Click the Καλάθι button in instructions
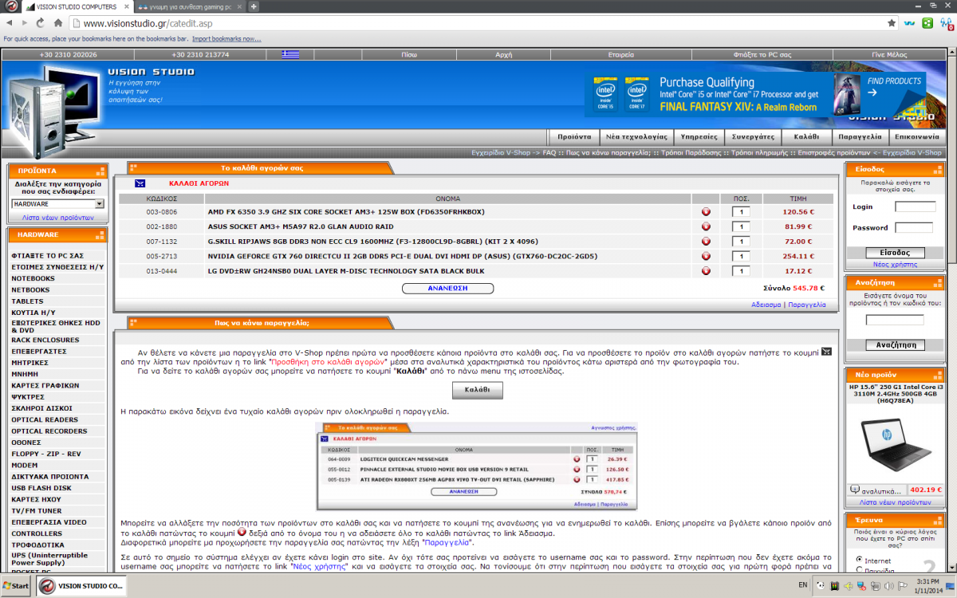The image size is (957, 598). pyautogui.click(x=478, y=390)
